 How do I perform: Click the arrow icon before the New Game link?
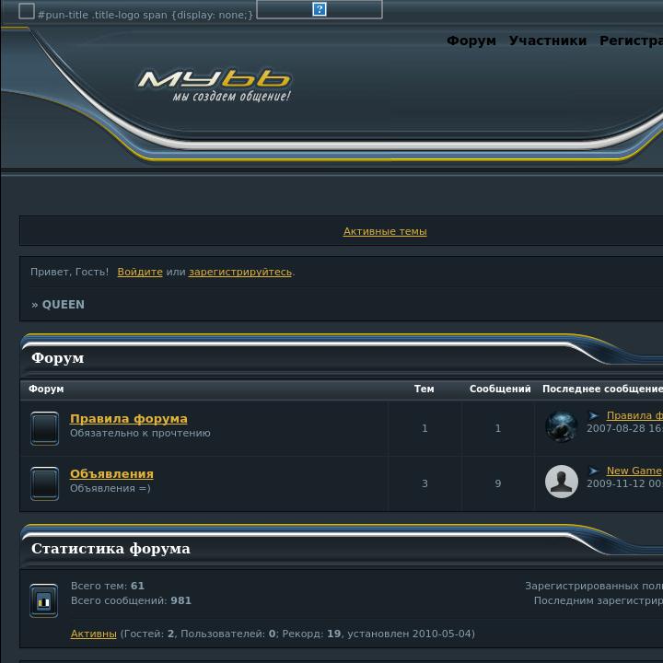594,471
